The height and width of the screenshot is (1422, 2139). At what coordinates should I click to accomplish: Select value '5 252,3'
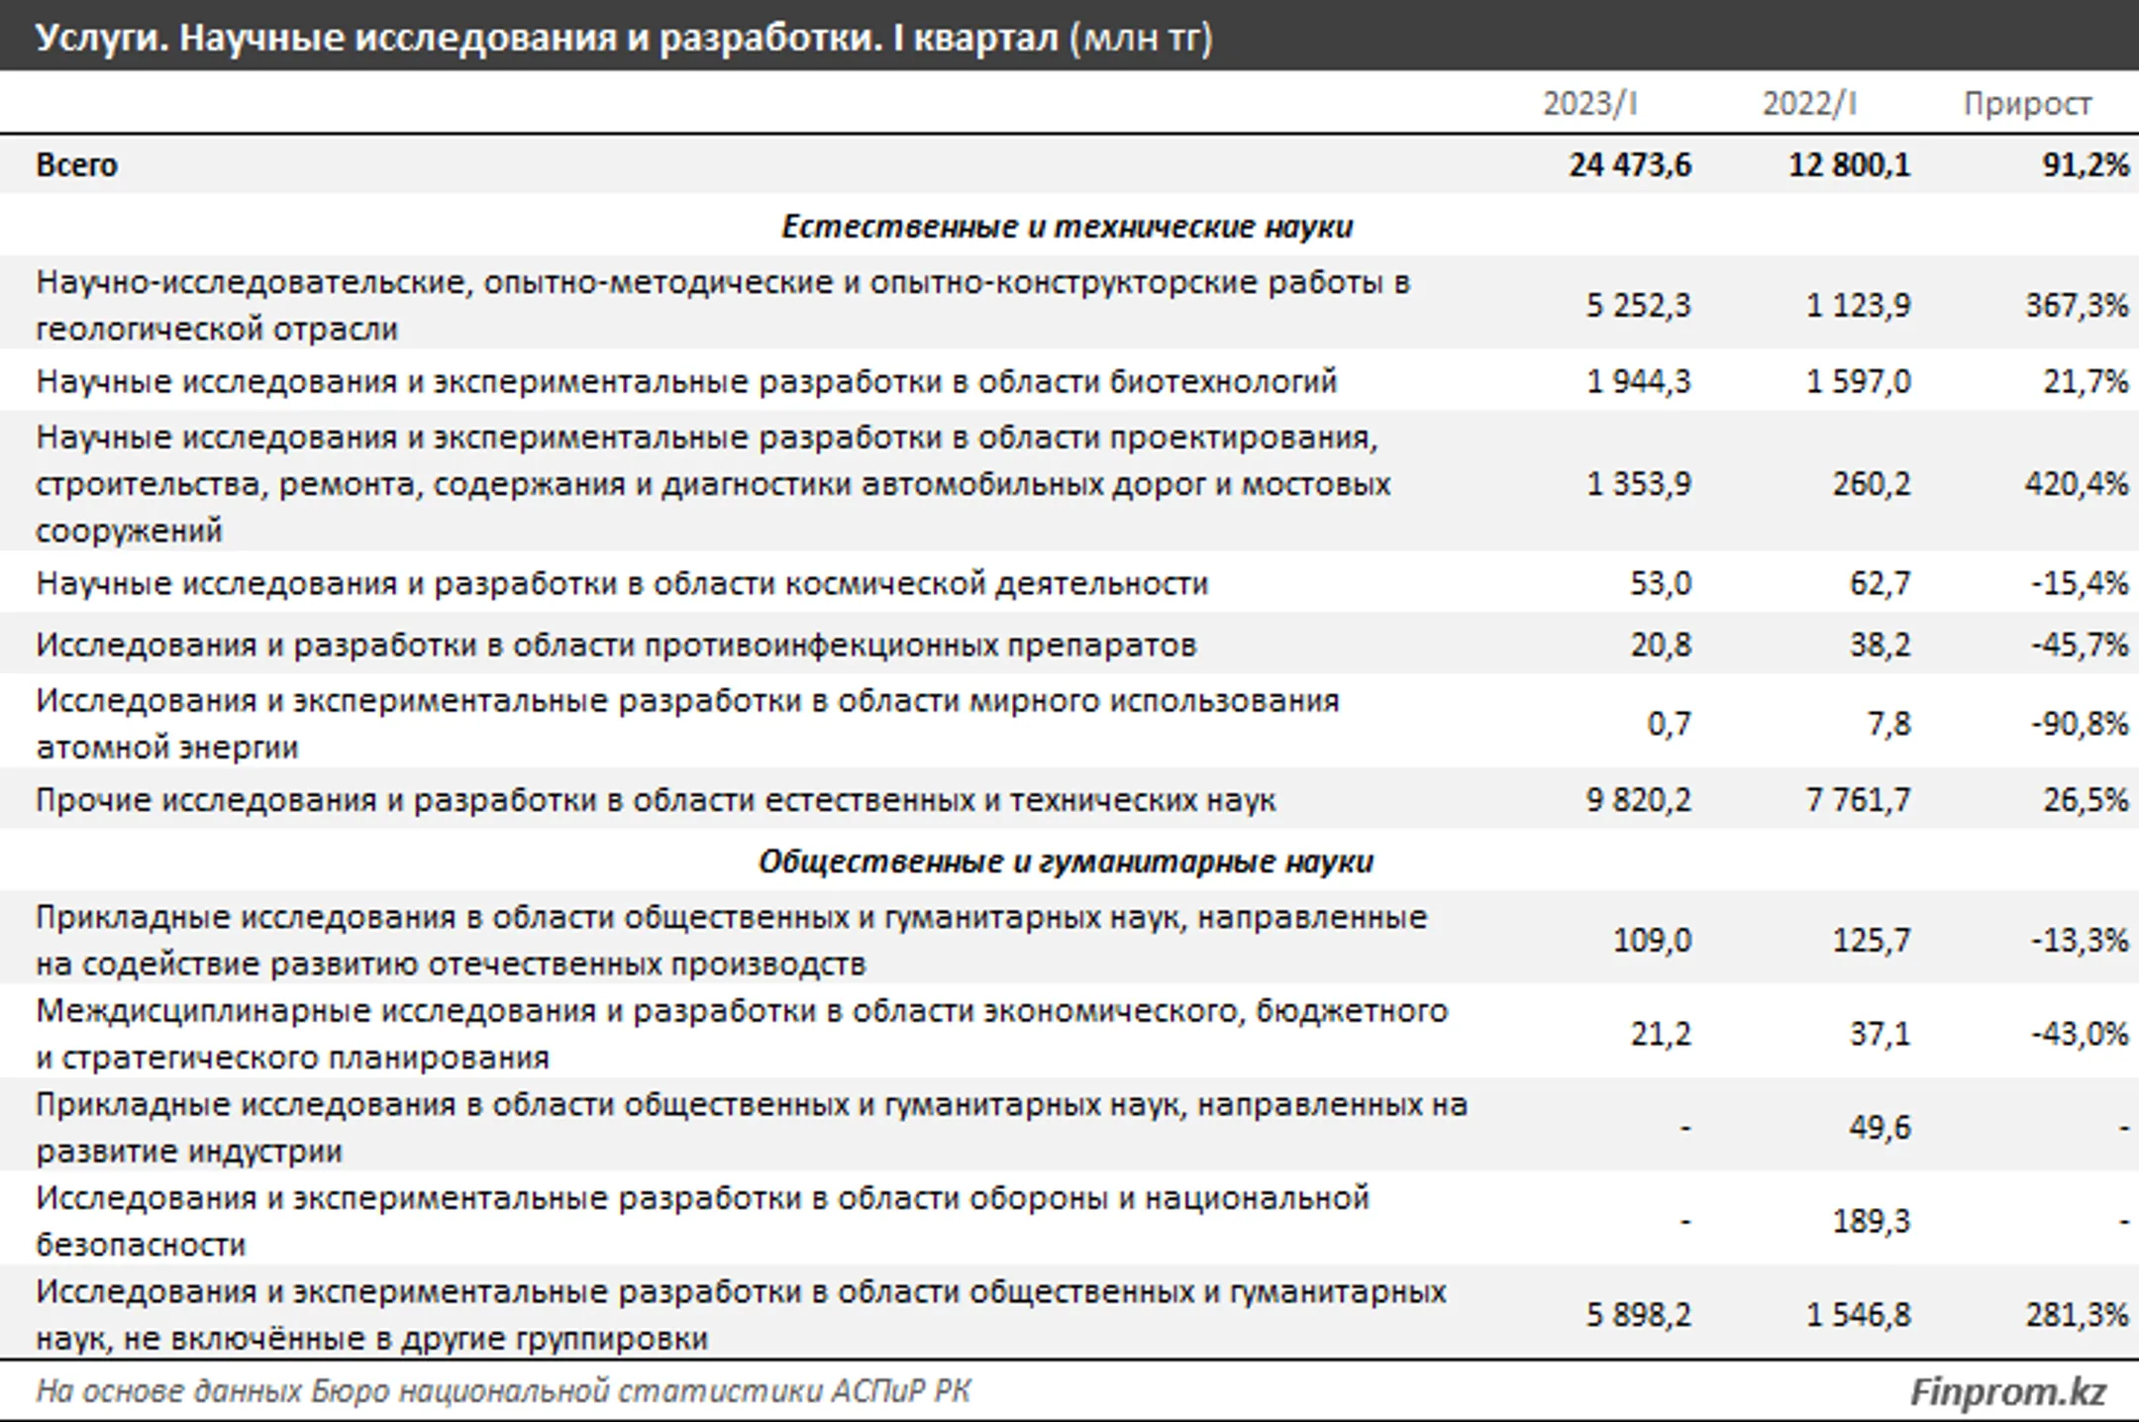(x=1639, y=305)
